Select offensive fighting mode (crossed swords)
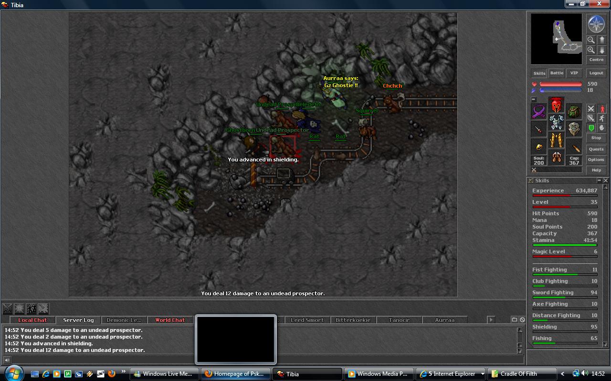The height and width of the screenshot is (381, 611). 591,109
